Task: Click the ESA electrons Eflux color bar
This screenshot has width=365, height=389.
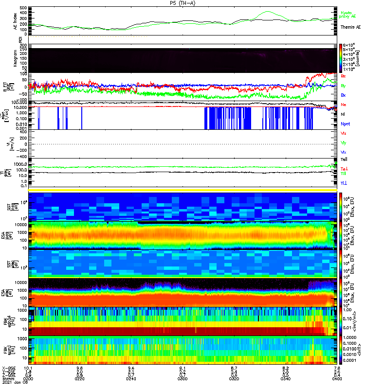Action: [x=341, y=293]
